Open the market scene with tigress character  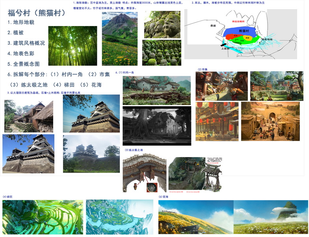coord(222,86)
